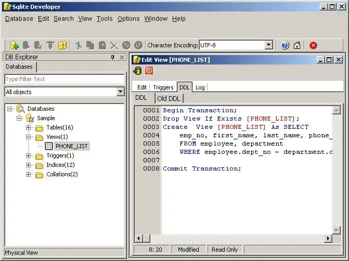Click the Cut scissors toolbar icon
The image size is (349, 261).
[79, 45]
